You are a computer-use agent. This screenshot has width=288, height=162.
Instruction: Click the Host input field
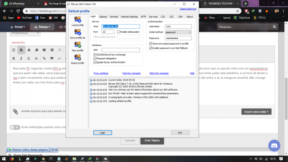121,27
